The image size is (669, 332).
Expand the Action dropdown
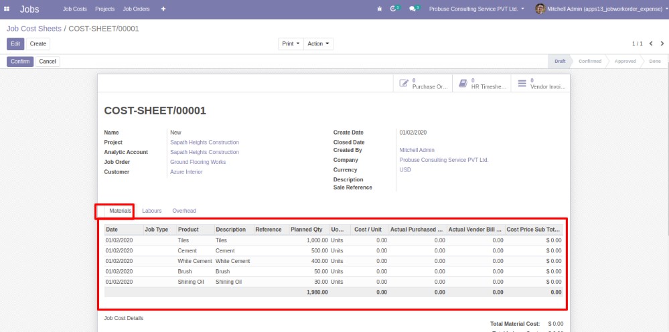pos(318,44)
